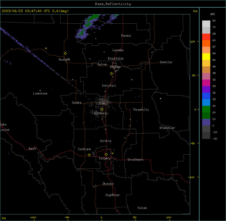Image resolution: width=226 pixels, height=221 pixels.
Task: Click the yellow marker between Olds and Didsbury
Action: click(x=102, y=109)
